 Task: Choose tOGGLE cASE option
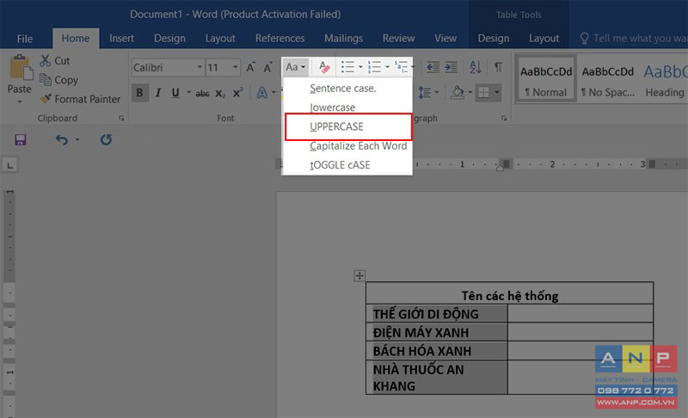pos(347,165)
